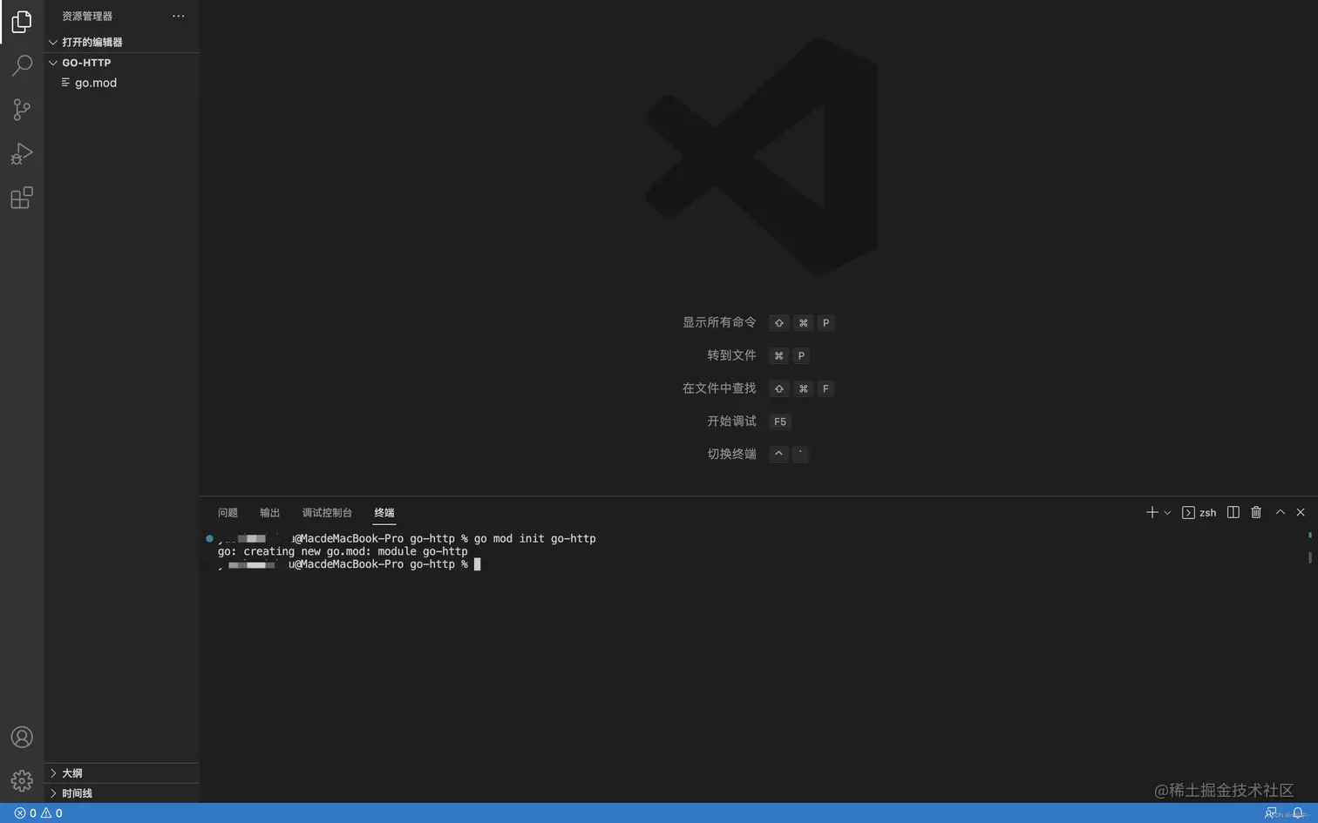Click the 'creating new go.mod' output line
Viewport: 1318px width, 823px height.
pyautogui.click(x=343, y=551)
